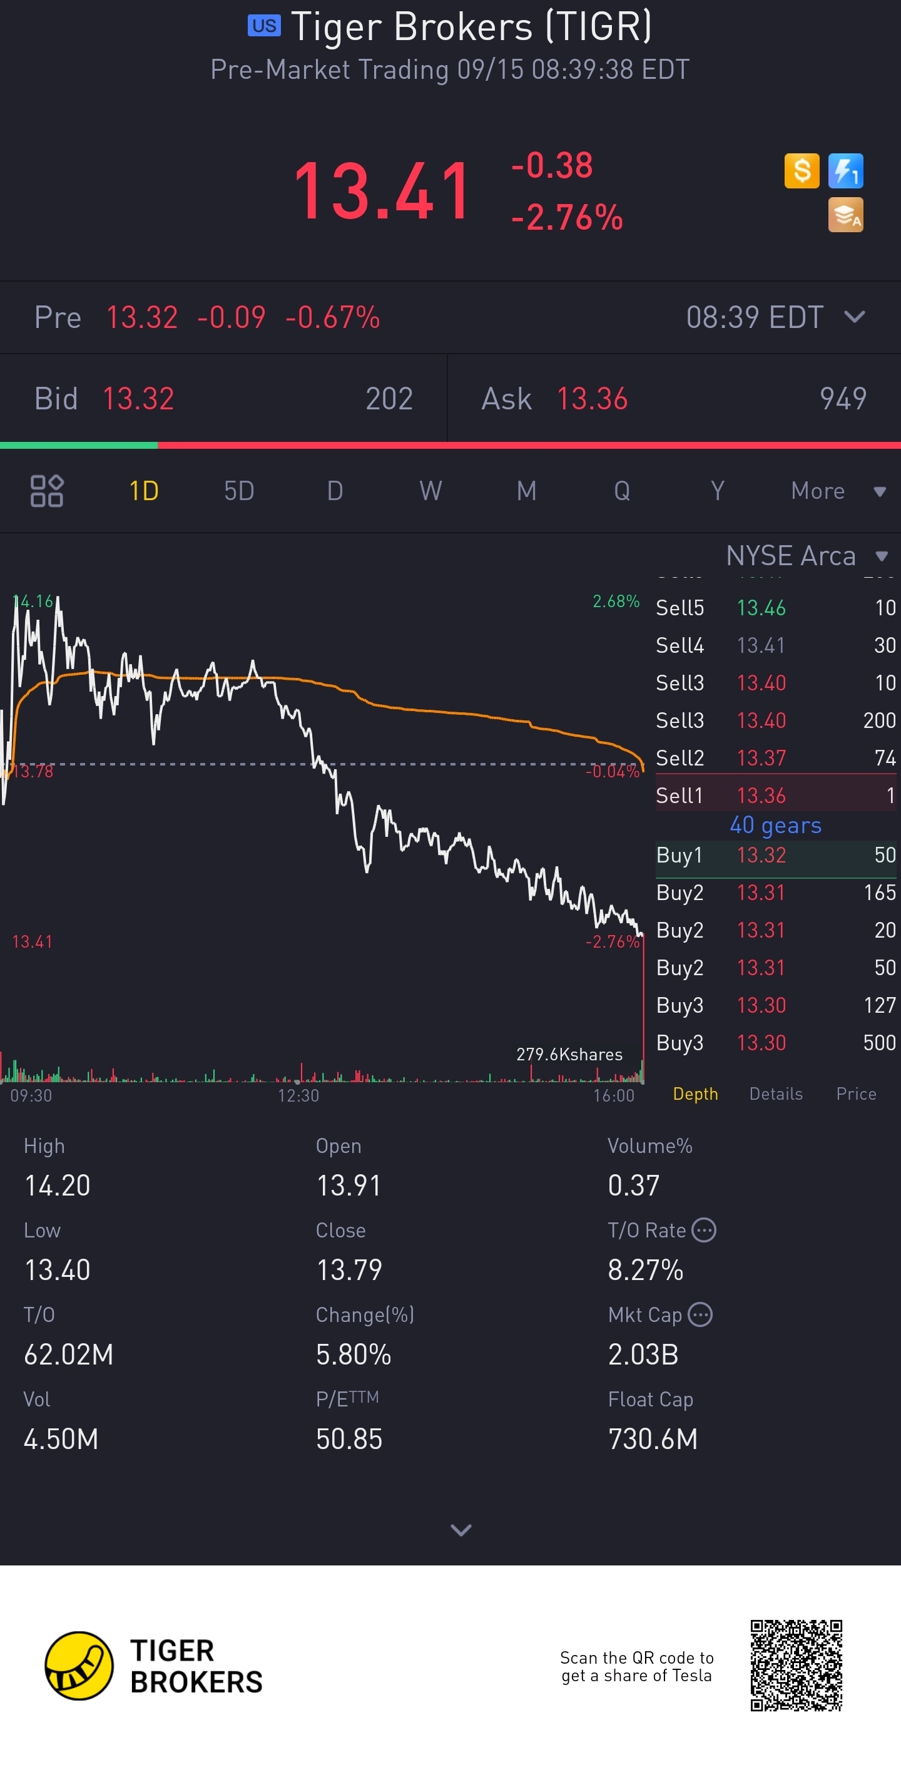Select the Buy3 row with 127 shares

pyautogui.click(x=775, y=1005)
